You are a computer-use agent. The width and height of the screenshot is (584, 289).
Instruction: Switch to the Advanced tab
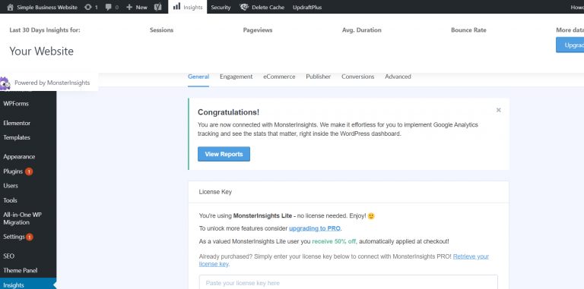(398, 77)
